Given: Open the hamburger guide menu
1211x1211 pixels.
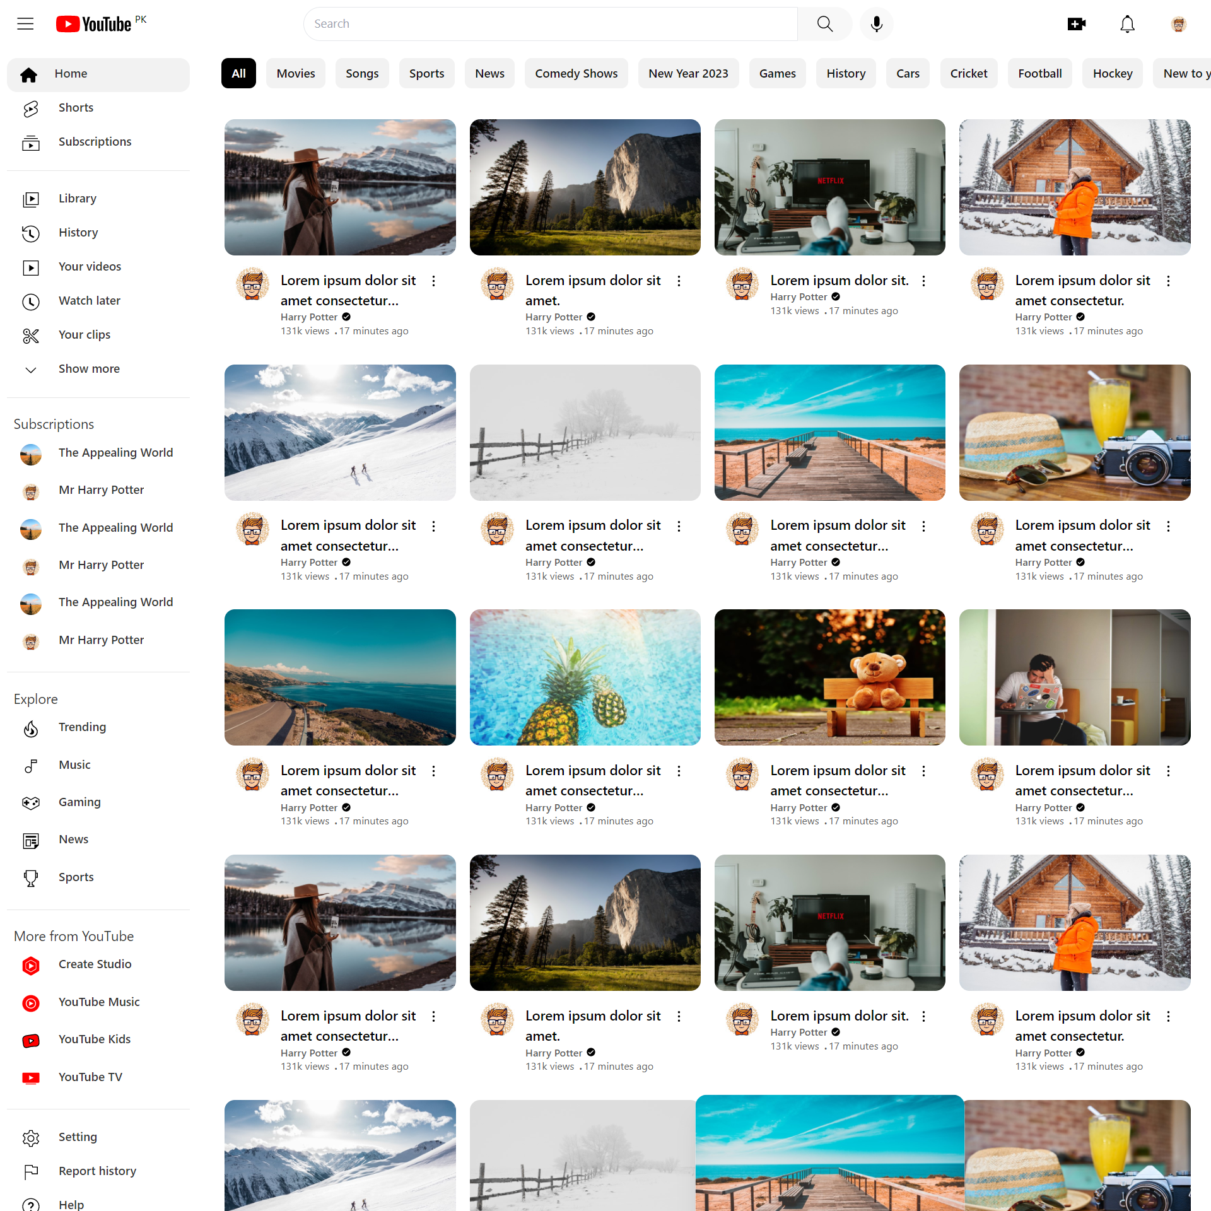Looking at the screenshot, I should pyautogui.click(x=25, y=24).
